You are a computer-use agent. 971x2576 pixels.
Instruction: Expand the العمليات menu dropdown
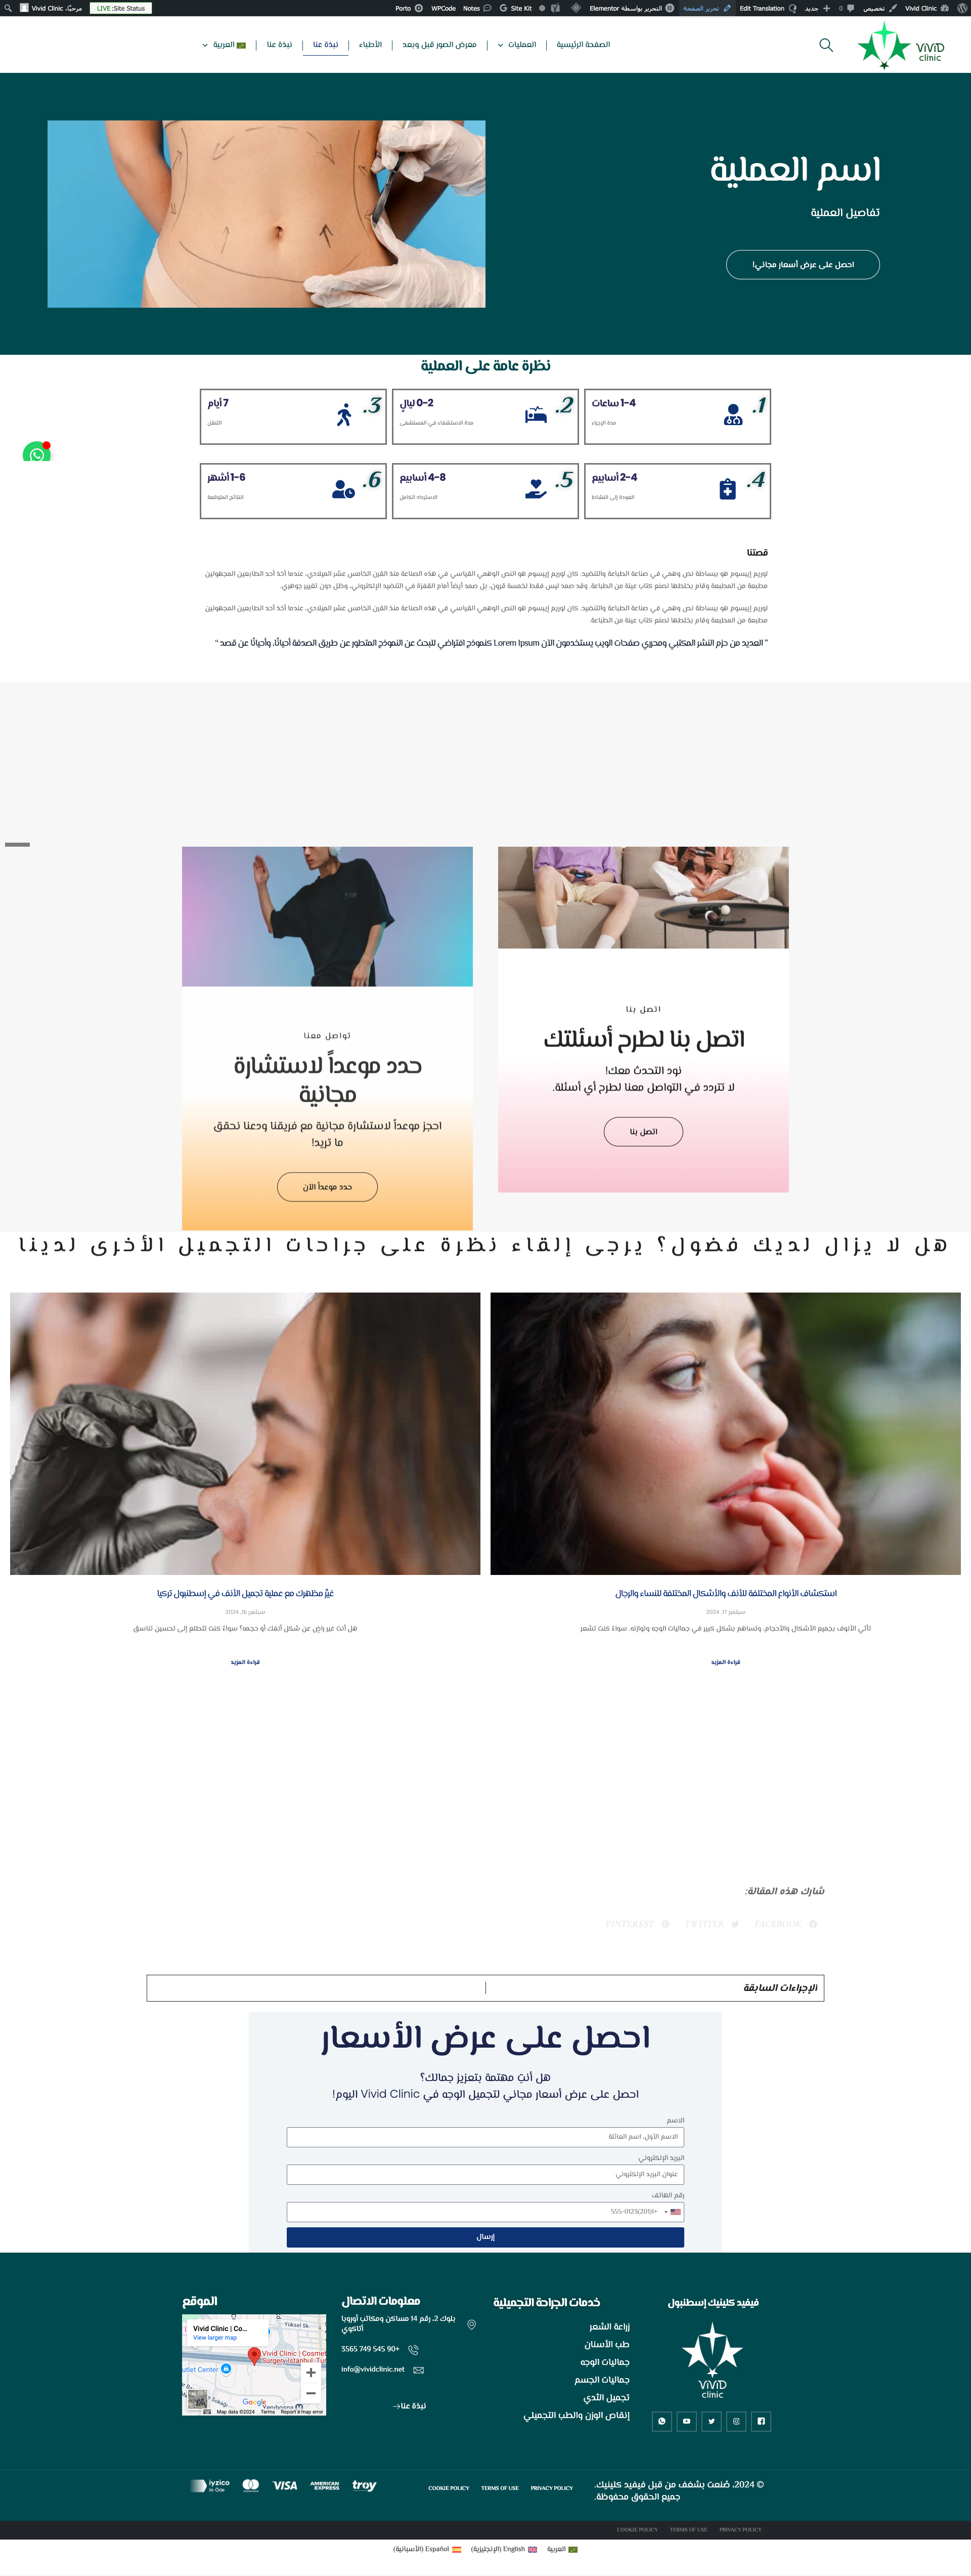click(516, 45)
